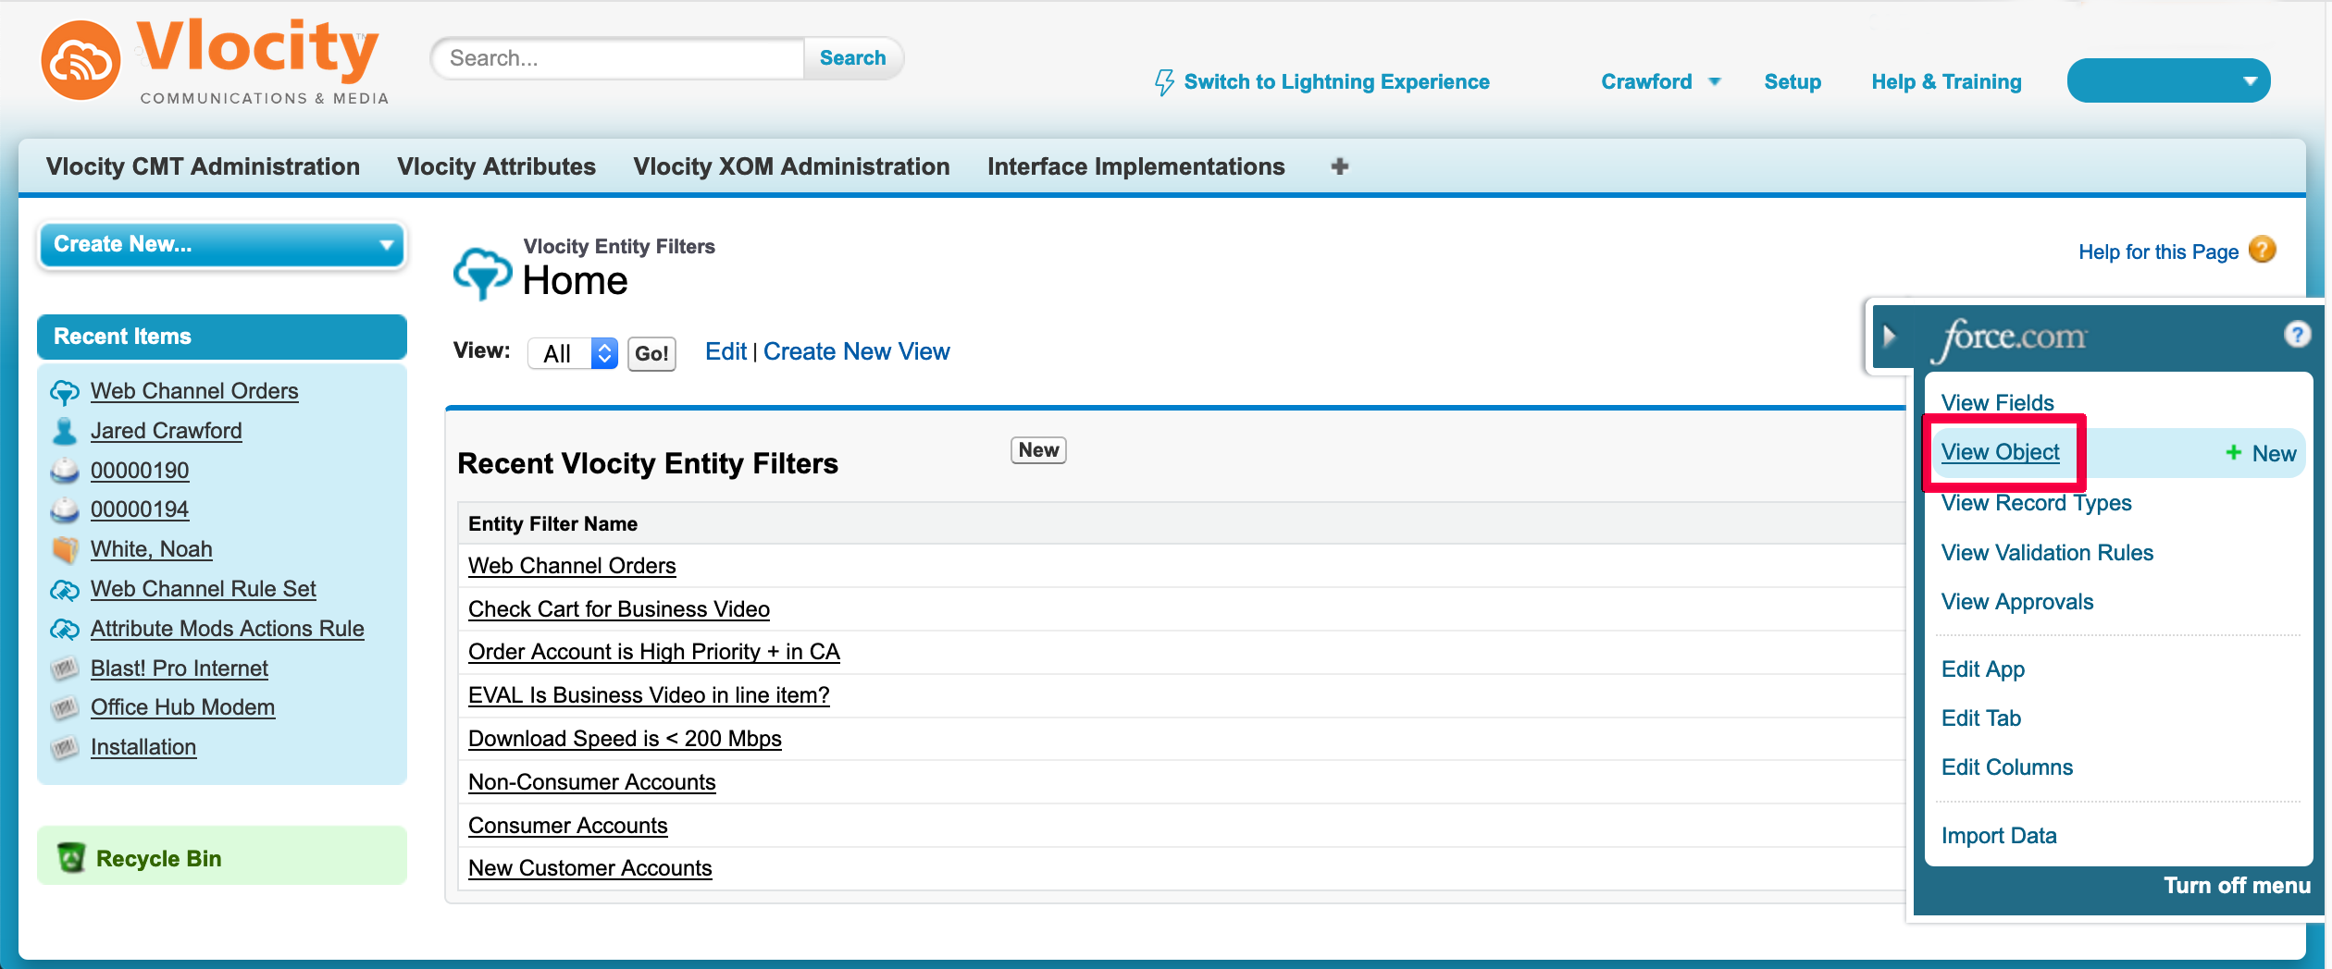This screenshot has height=969, width=2332.
Task: Click the orange help question mark icon
Action: [2263, 250]
